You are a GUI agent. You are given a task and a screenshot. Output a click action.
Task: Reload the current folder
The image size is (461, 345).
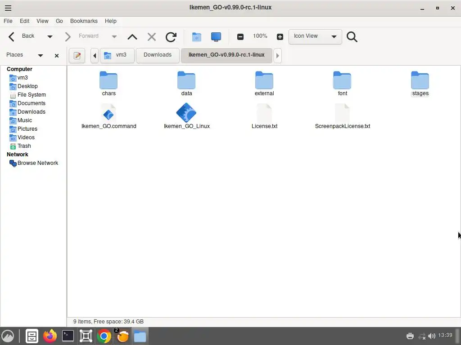(x=171, y=37)
